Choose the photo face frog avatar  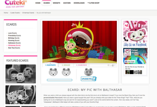(88, 72)
